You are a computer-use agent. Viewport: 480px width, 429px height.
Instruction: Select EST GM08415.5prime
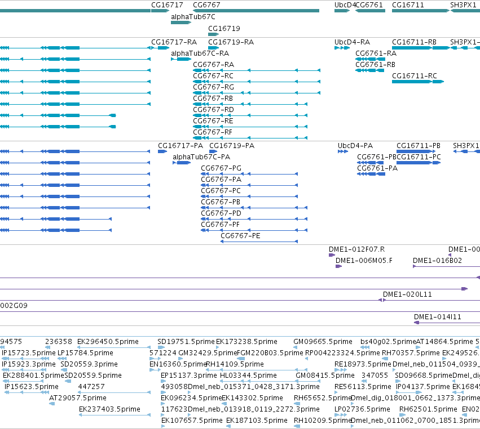[x=308, y=381]
